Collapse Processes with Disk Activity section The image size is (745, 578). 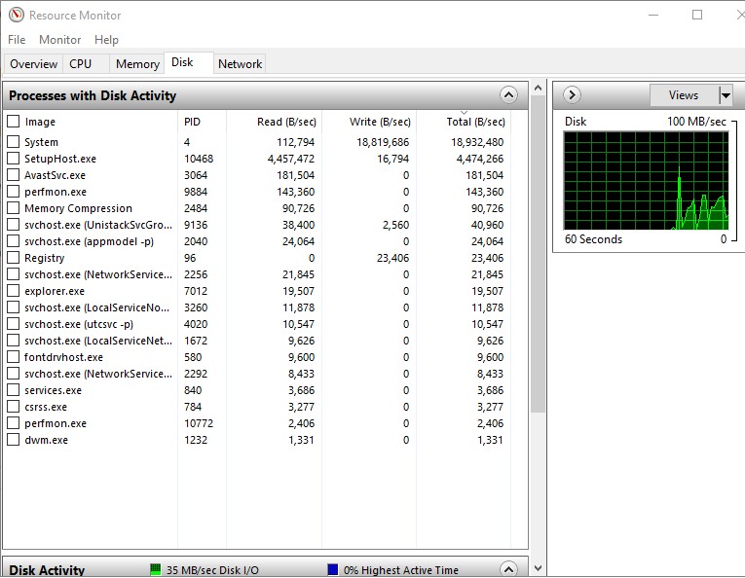(x=508, y=95)
